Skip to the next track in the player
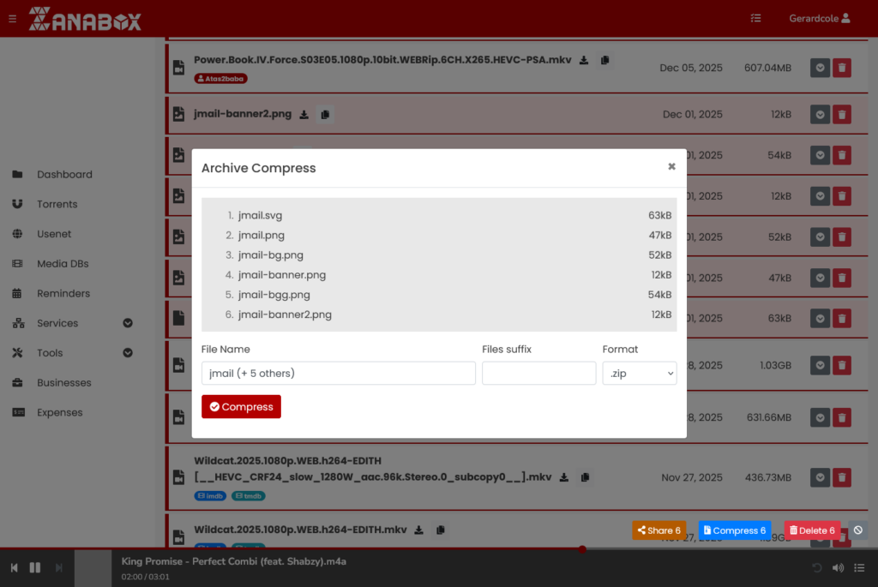The width and height of the screenshot is (878, 587). point(57,567)
